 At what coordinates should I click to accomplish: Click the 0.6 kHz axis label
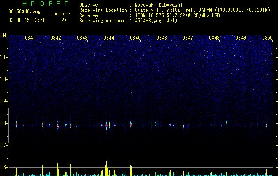4,167
